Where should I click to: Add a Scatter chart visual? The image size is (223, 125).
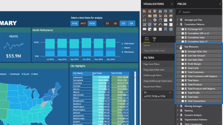(x=150, y=20)
